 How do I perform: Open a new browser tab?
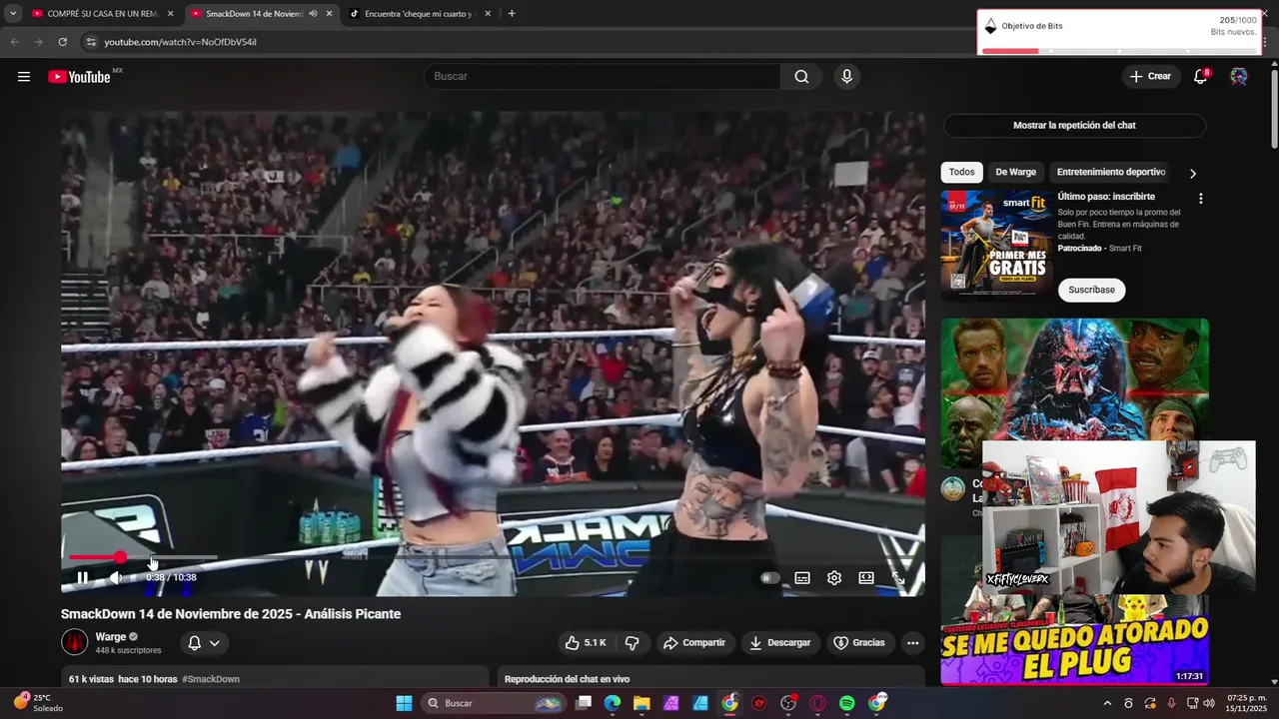click(512, 14)
